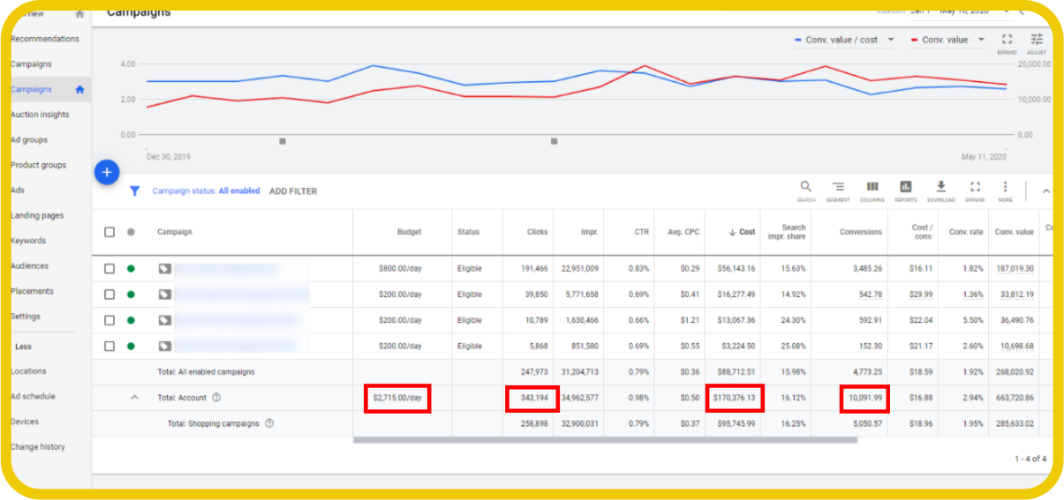
Task: Open the Conv. value / cost metric dropdown
Action: [845, 40]
